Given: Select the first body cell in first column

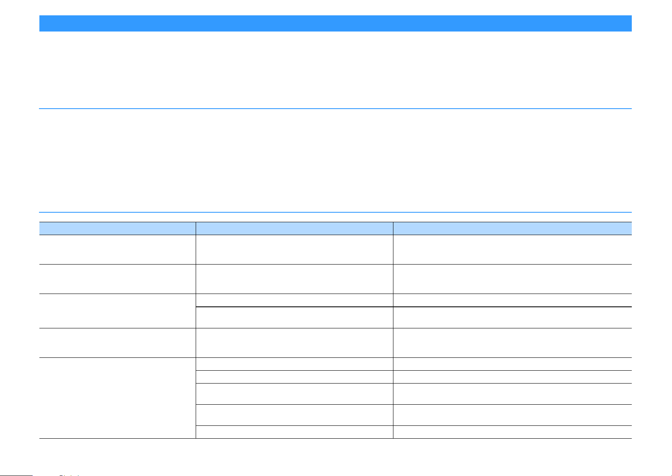Looking at the screenshot, I should (x=117, y=250).
